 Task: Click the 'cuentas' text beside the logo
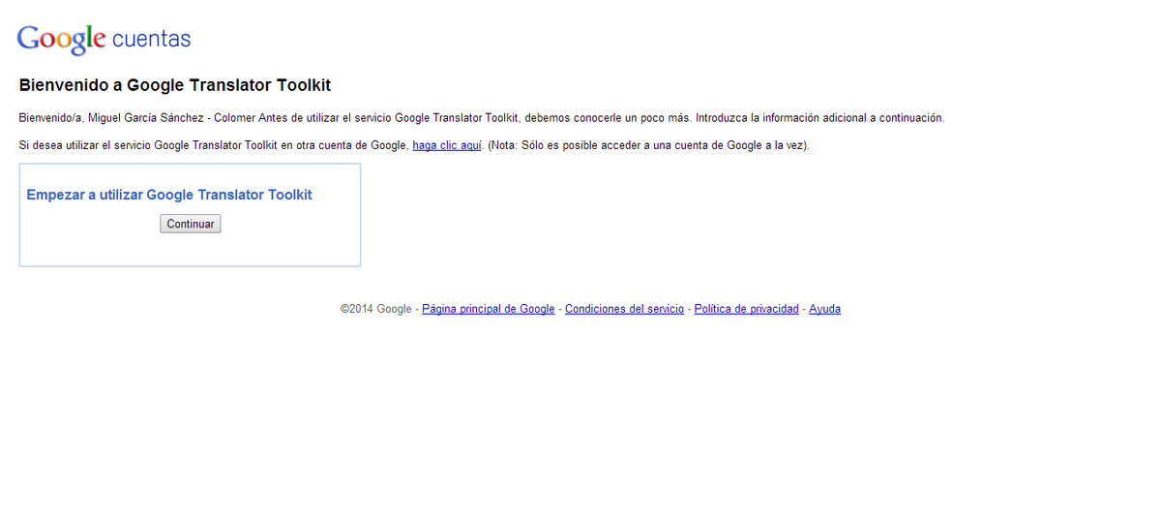(x=151, y=40)
